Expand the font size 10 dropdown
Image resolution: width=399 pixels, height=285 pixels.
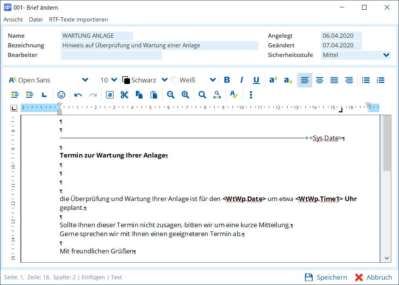pos(114,80)
